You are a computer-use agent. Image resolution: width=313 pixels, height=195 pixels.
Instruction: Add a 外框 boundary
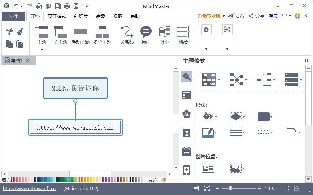click(x=165, y=35)
